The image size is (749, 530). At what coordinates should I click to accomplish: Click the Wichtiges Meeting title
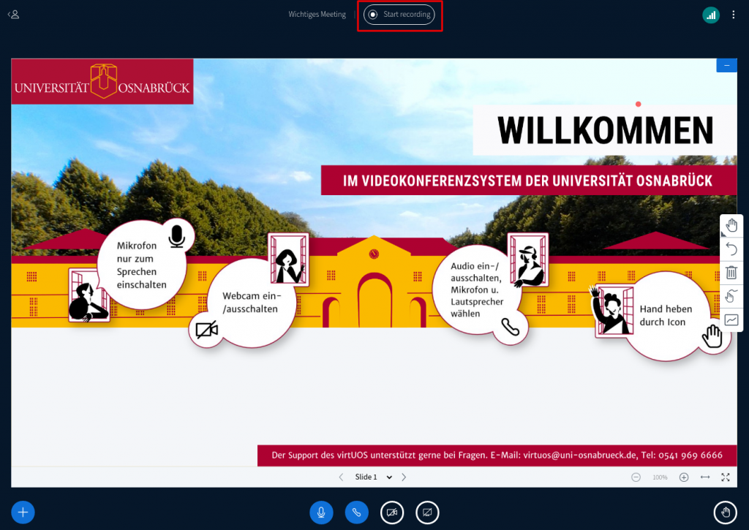point(317,15)
